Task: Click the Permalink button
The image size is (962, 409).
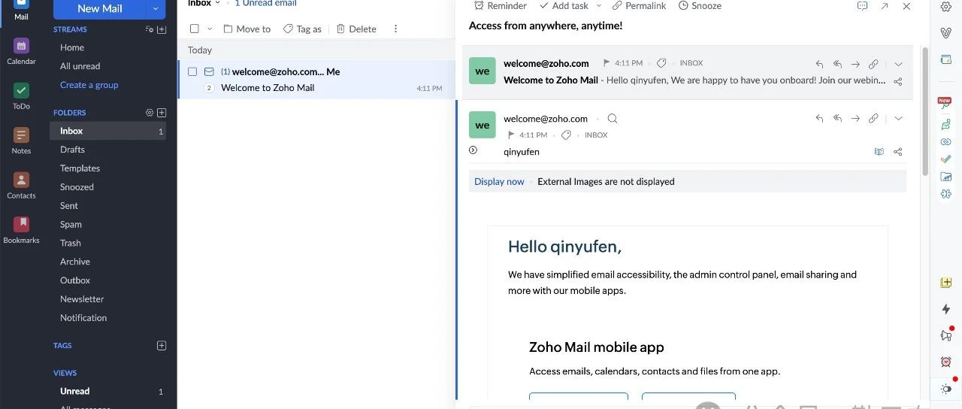Action: click(639, 6)
